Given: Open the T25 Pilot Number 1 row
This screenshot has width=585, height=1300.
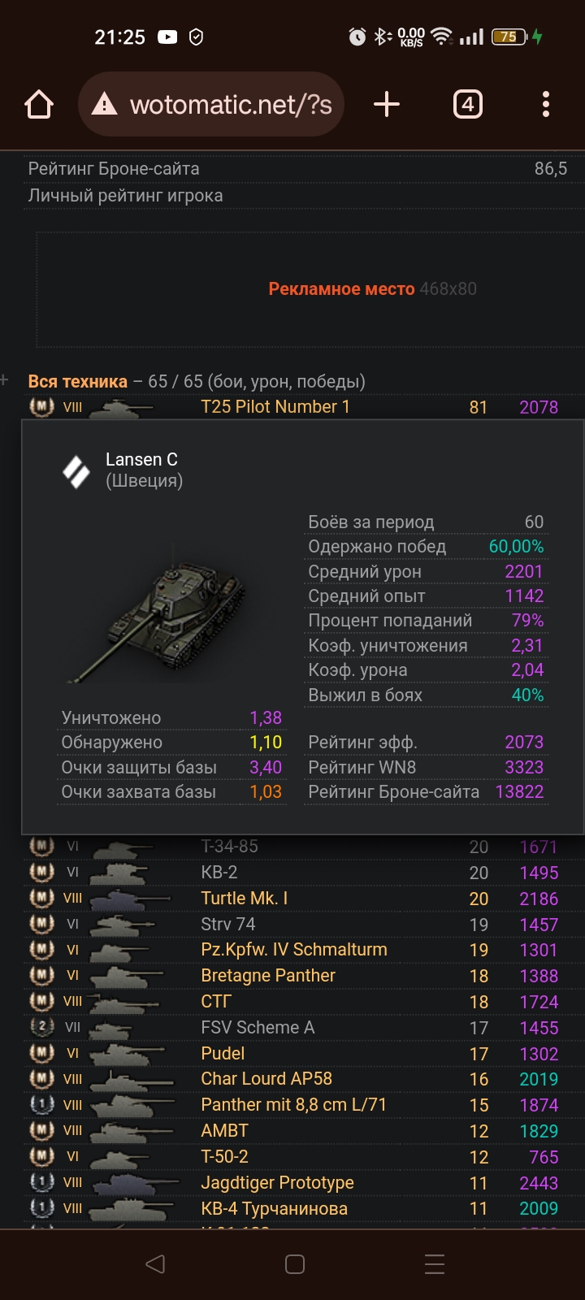Looking at the screenshot, I should click(x=275, y=407).
